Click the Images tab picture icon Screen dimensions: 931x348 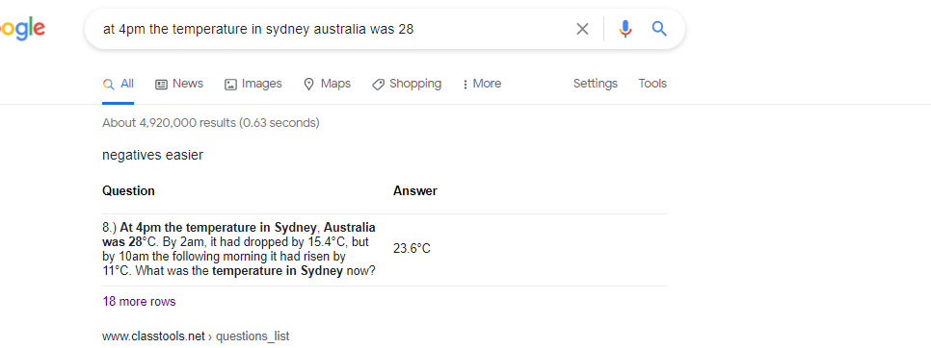click(x=230, y=84)
